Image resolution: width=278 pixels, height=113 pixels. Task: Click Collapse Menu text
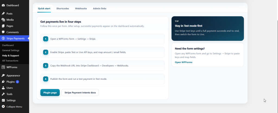tap(14, 107)
